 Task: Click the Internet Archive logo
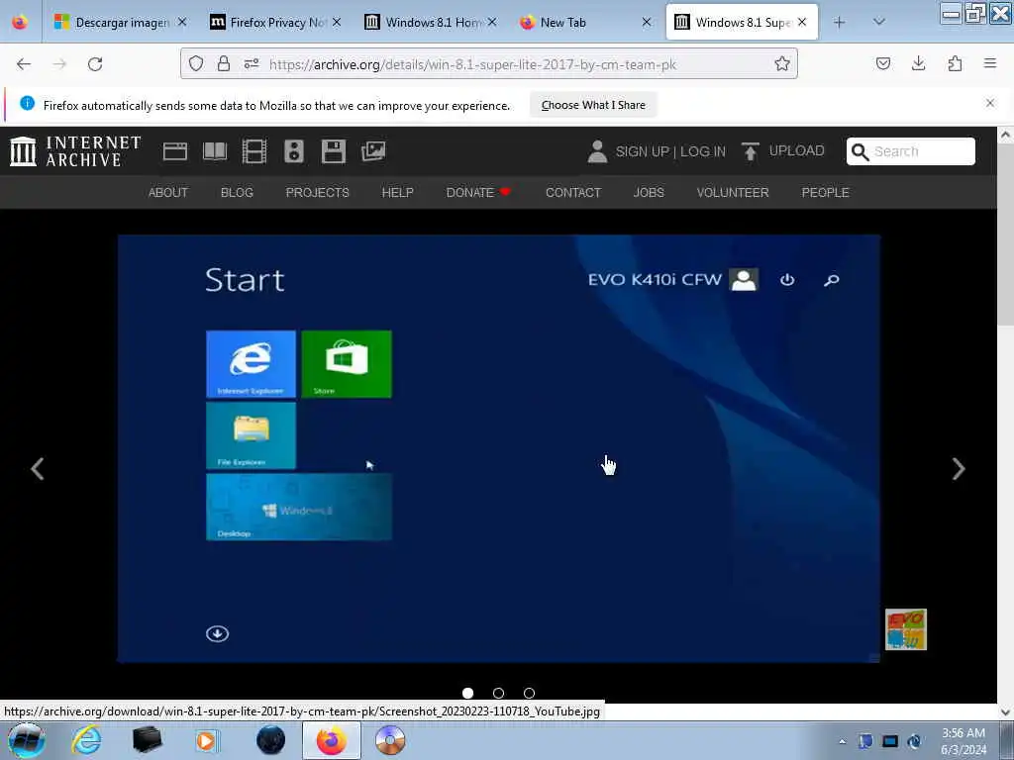tap(75, 151)
